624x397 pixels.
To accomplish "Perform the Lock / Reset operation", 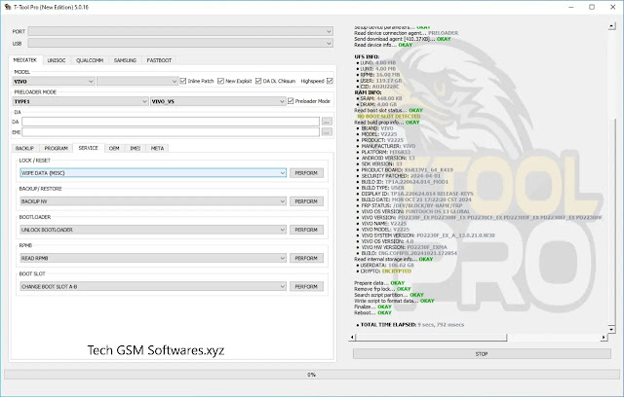I will [306, 173].
